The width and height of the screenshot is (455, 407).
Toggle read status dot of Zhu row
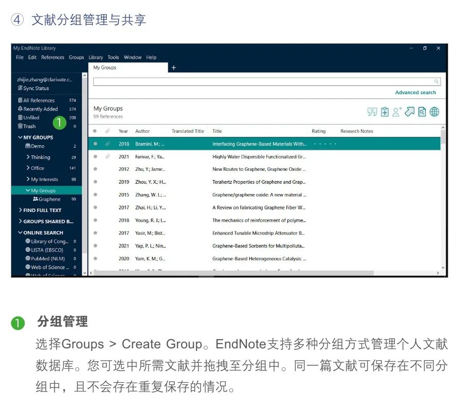(95, 169)
